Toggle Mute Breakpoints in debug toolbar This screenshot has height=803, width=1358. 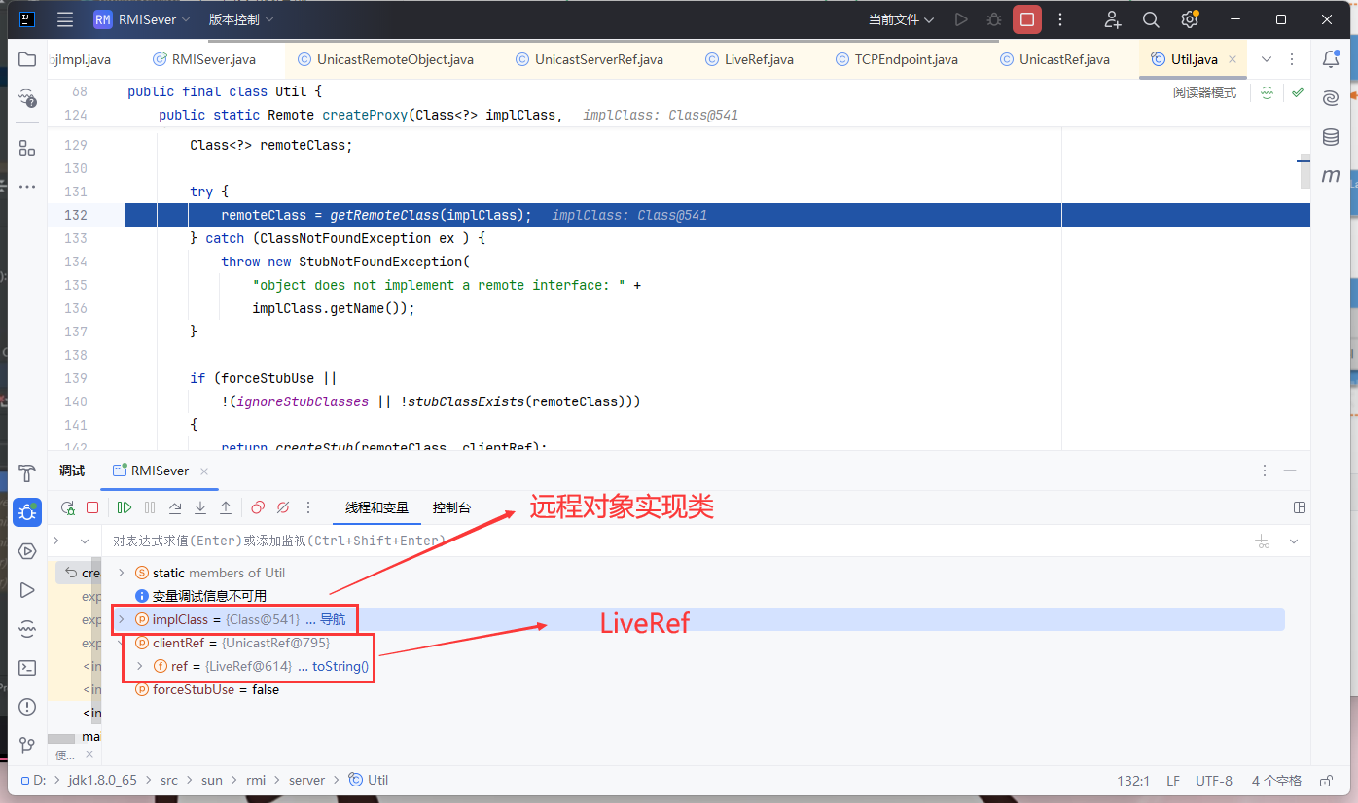(283, 507)
